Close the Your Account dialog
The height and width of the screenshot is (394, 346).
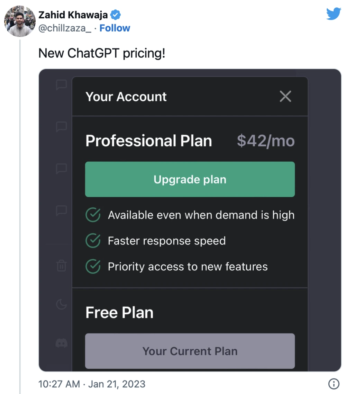(285, 97)
